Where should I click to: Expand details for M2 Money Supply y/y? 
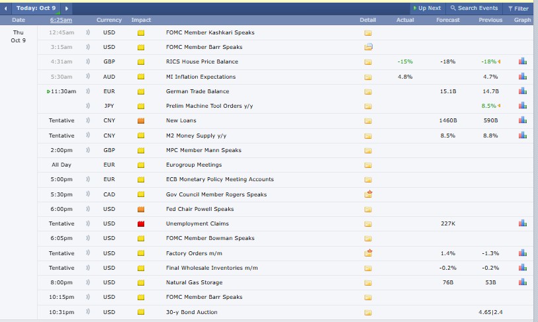click(369, 136)
